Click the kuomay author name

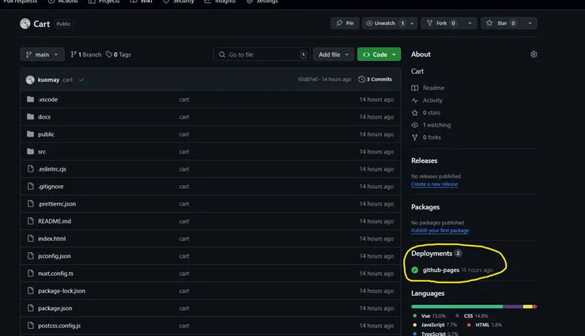click(48, 79)
